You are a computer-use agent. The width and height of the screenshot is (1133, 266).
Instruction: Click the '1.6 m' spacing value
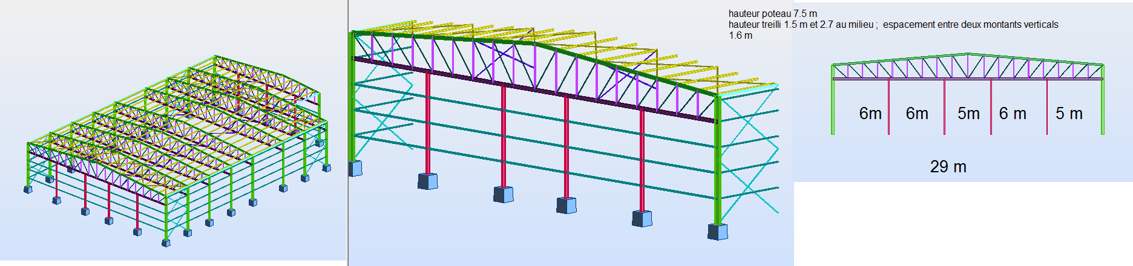[x=741, y=35]
